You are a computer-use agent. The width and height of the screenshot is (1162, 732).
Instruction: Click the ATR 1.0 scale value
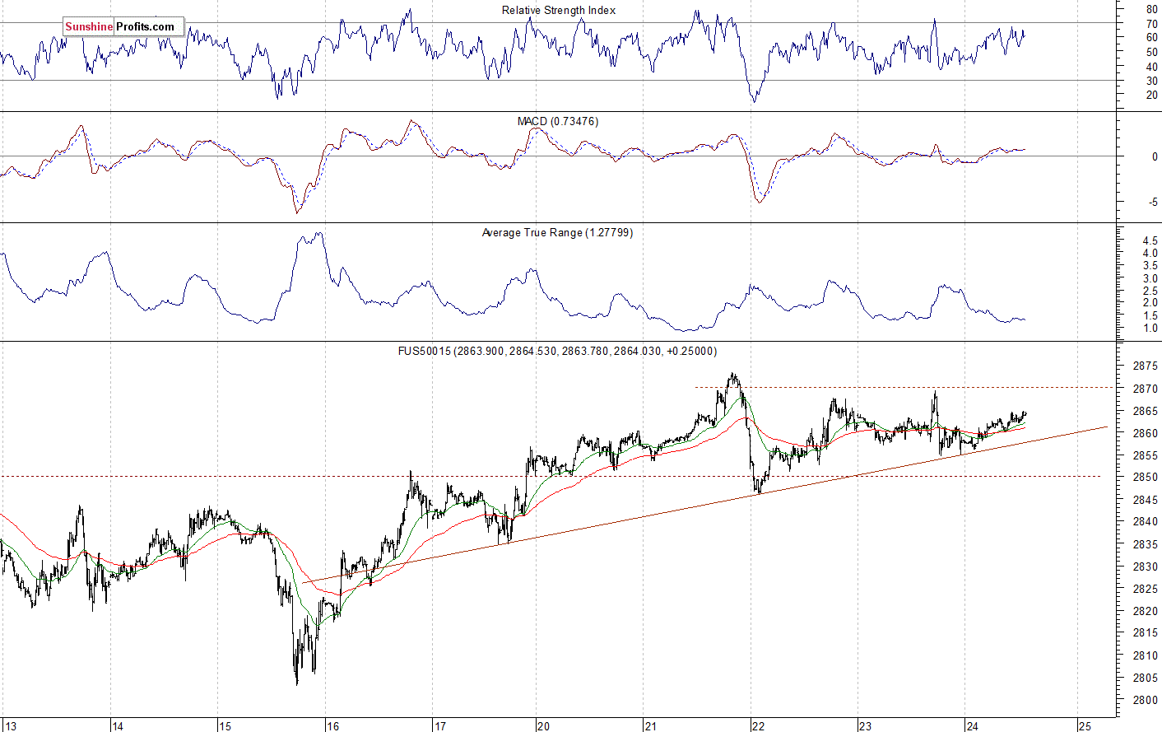[1150, 328]
